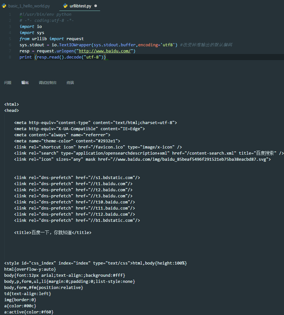
Task: Click the 'body,form,#fm{position:relative}' line
Action: click(x=44, y=287)
